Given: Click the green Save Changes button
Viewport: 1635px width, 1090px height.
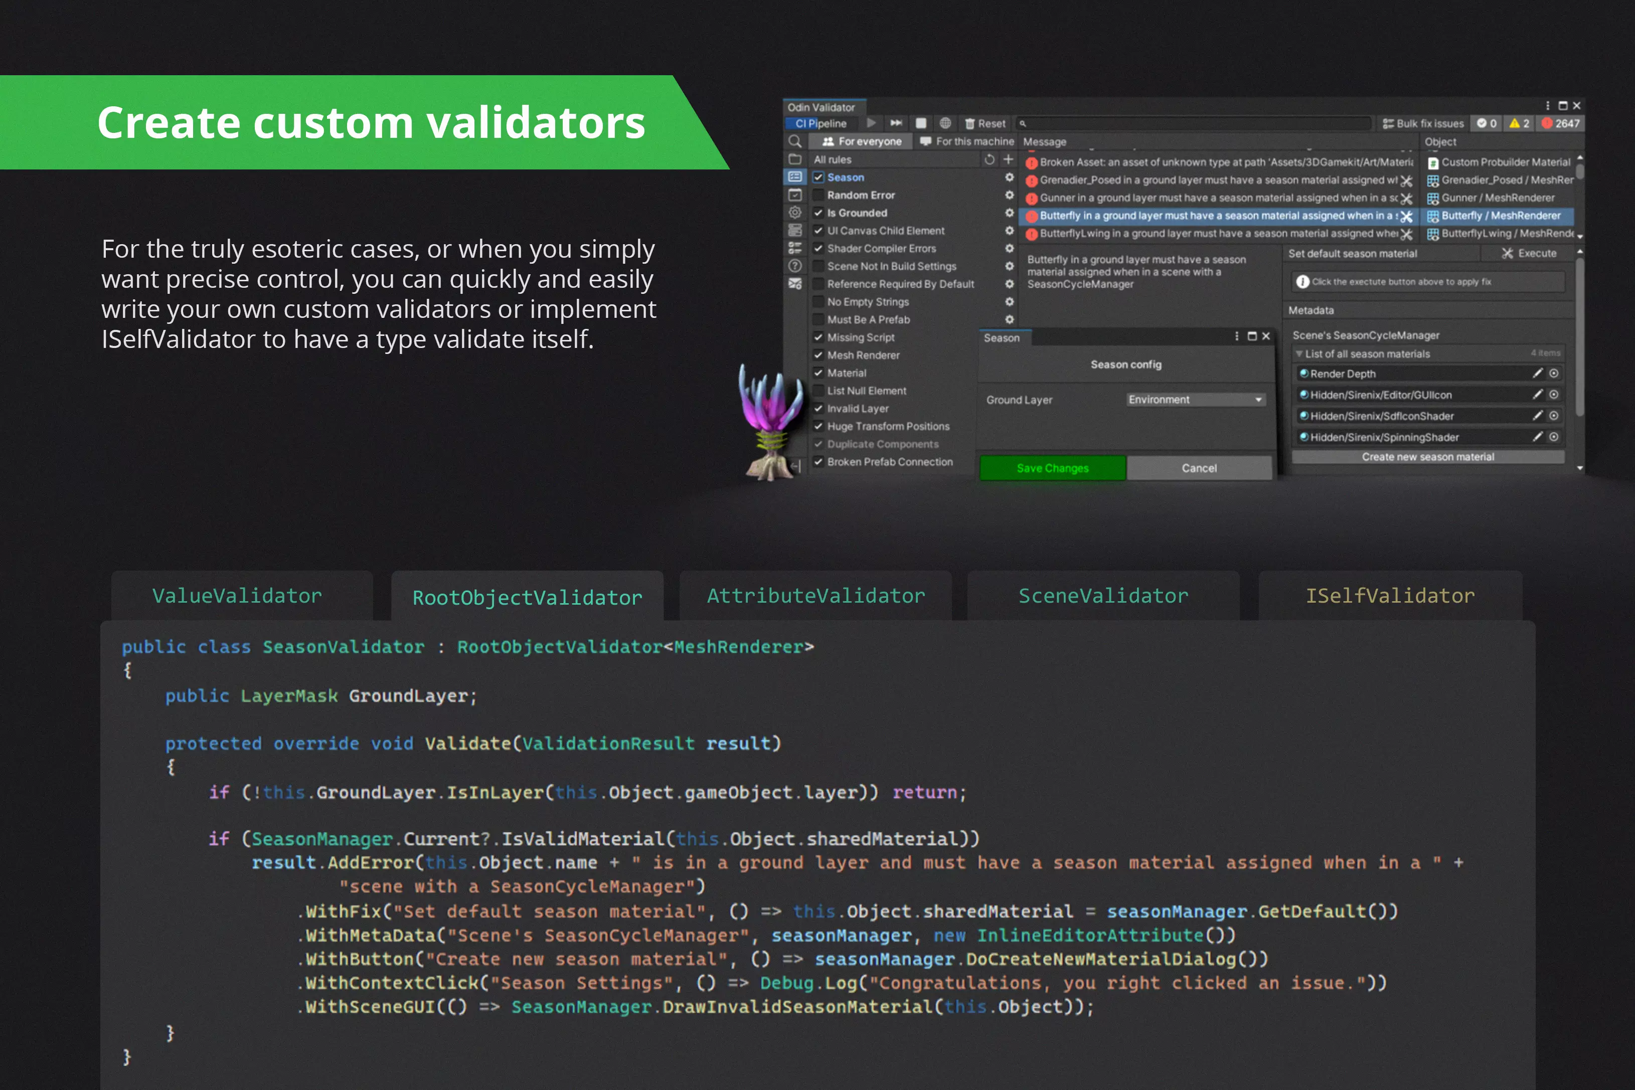Looking at the screenshot, I should click(x=1052, y=468).
